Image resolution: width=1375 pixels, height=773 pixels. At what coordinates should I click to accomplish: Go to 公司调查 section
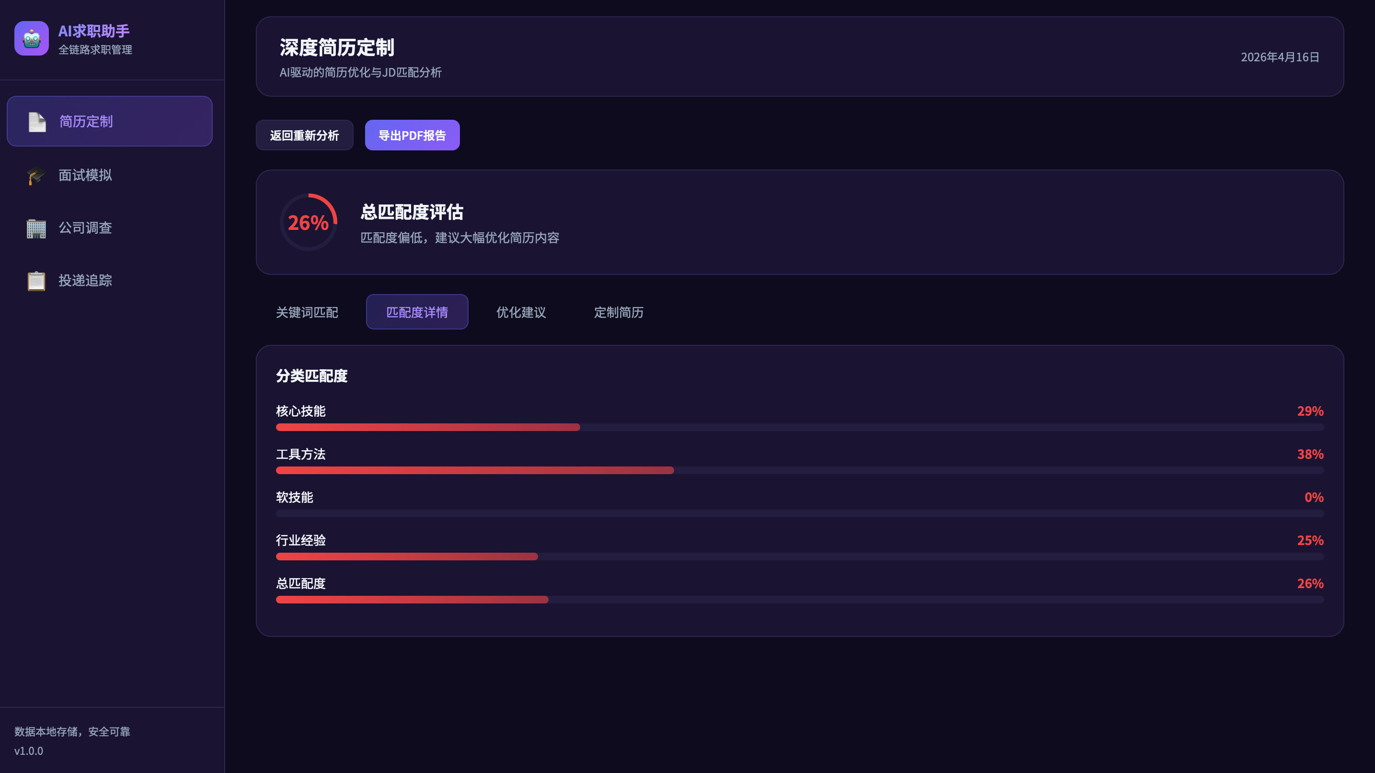[x=85, y=228]
